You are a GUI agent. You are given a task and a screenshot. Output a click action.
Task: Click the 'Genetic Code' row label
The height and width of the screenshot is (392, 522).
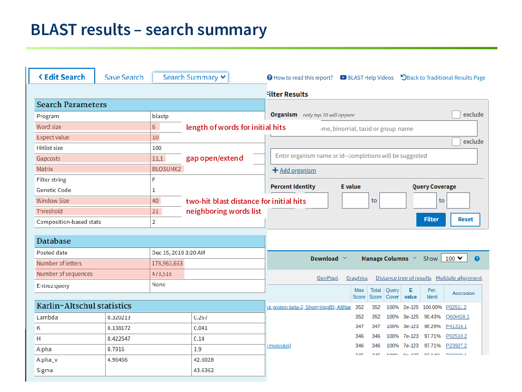54,190
